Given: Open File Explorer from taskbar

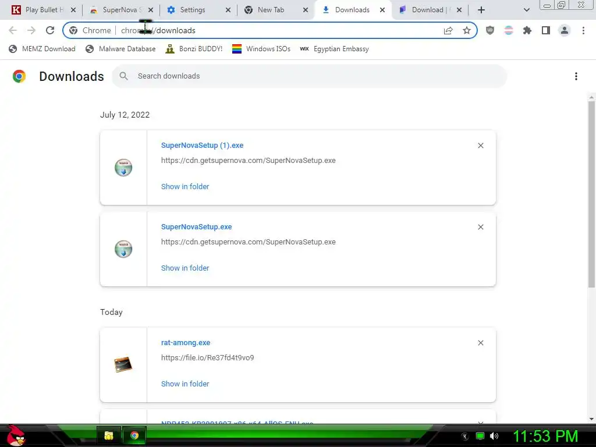Looking at the screenshot, I should [109, 435].
